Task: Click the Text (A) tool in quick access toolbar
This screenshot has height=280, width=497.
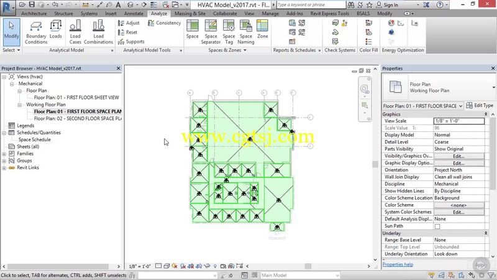Action: (118, 4)
